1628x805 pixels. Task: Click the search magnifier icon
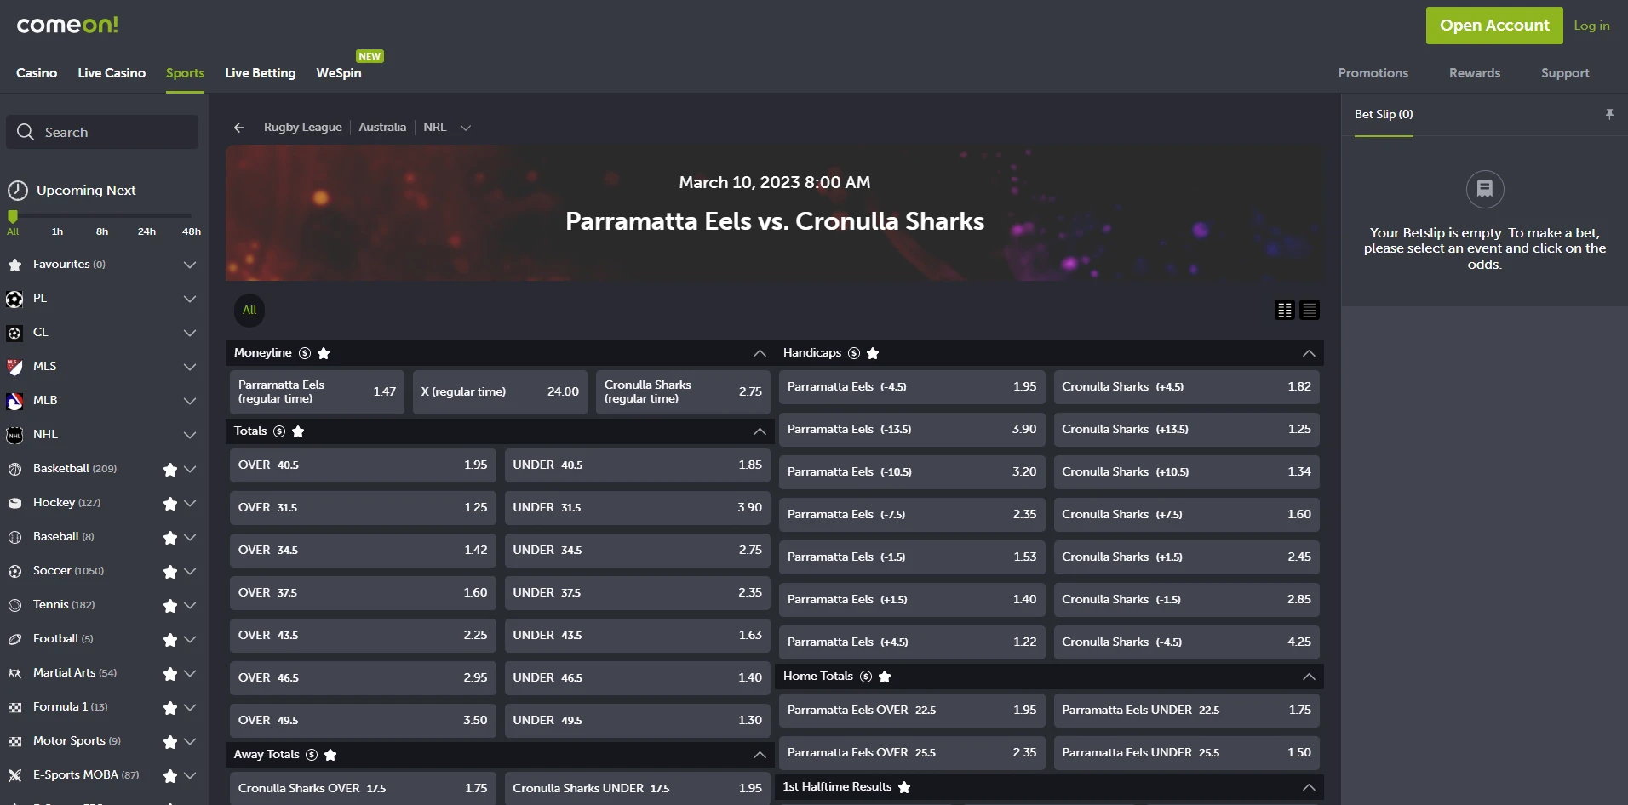point(26,132)
